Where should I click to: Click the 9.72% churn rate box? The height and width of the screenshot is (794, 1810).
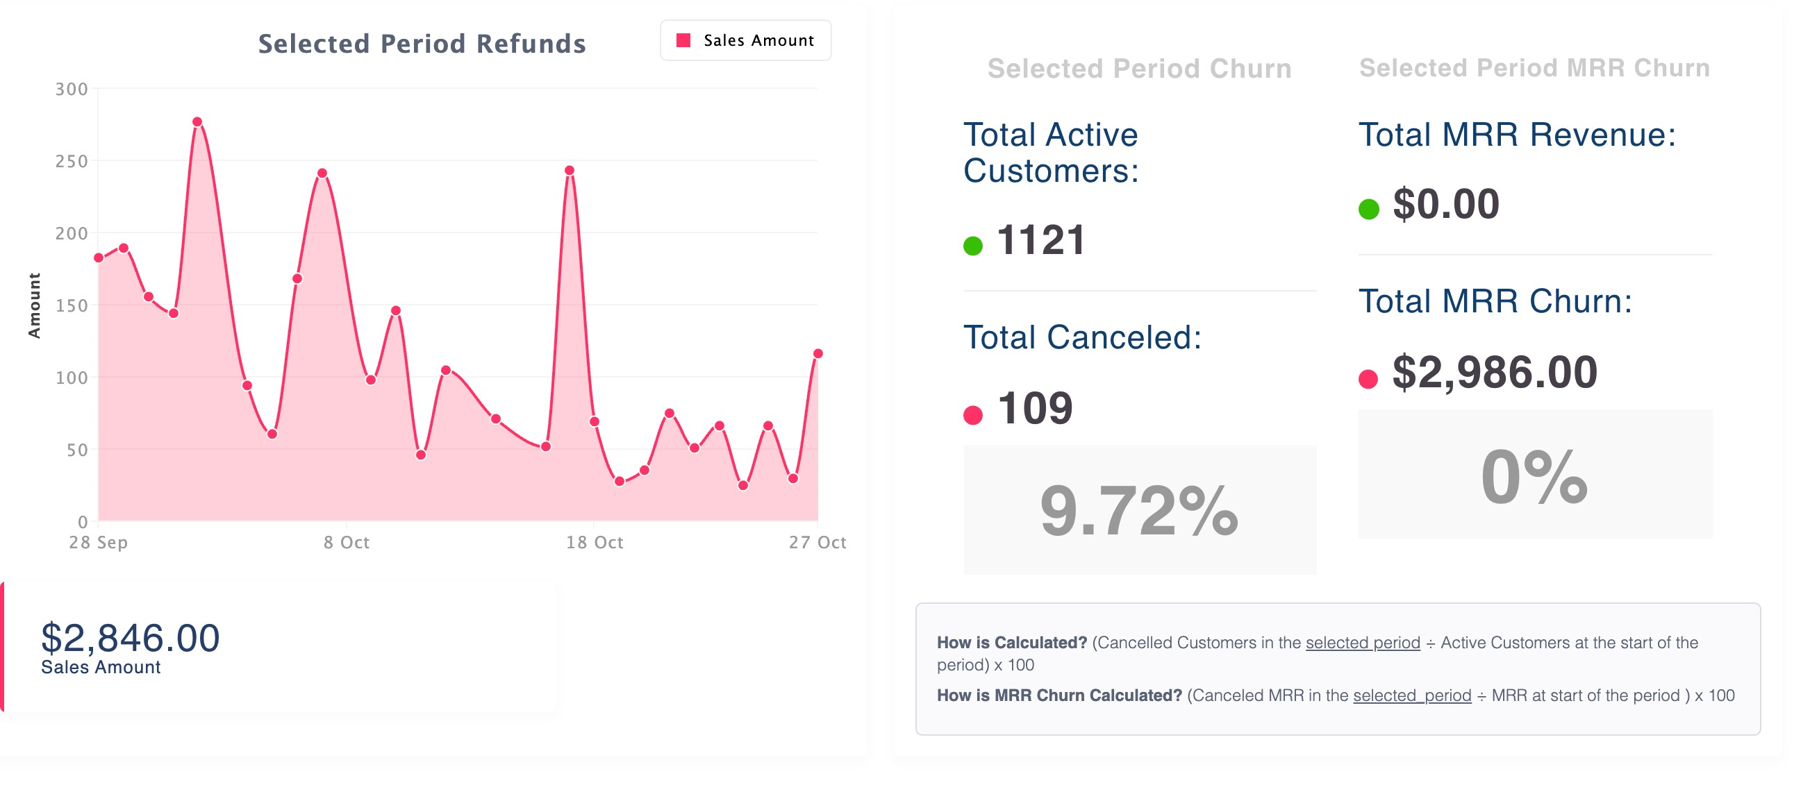[x=1140, y=510]
